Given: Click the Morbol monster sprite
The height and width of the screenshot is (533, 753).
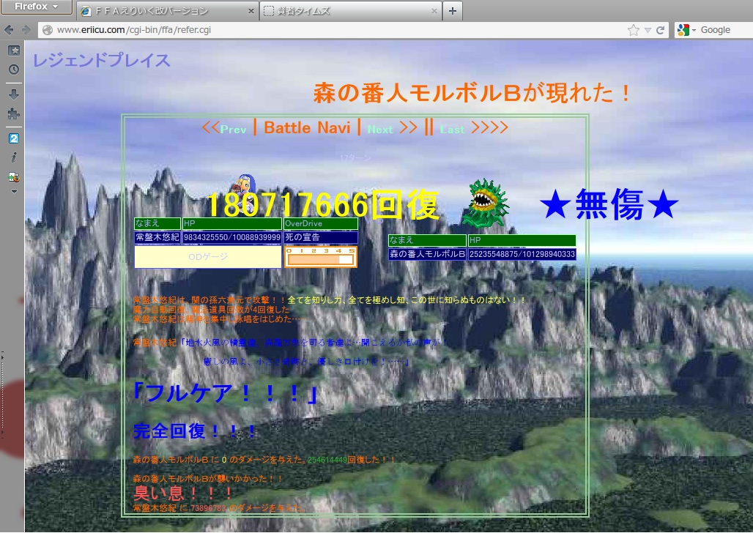Looking at the screenshot, I should 486,202.
